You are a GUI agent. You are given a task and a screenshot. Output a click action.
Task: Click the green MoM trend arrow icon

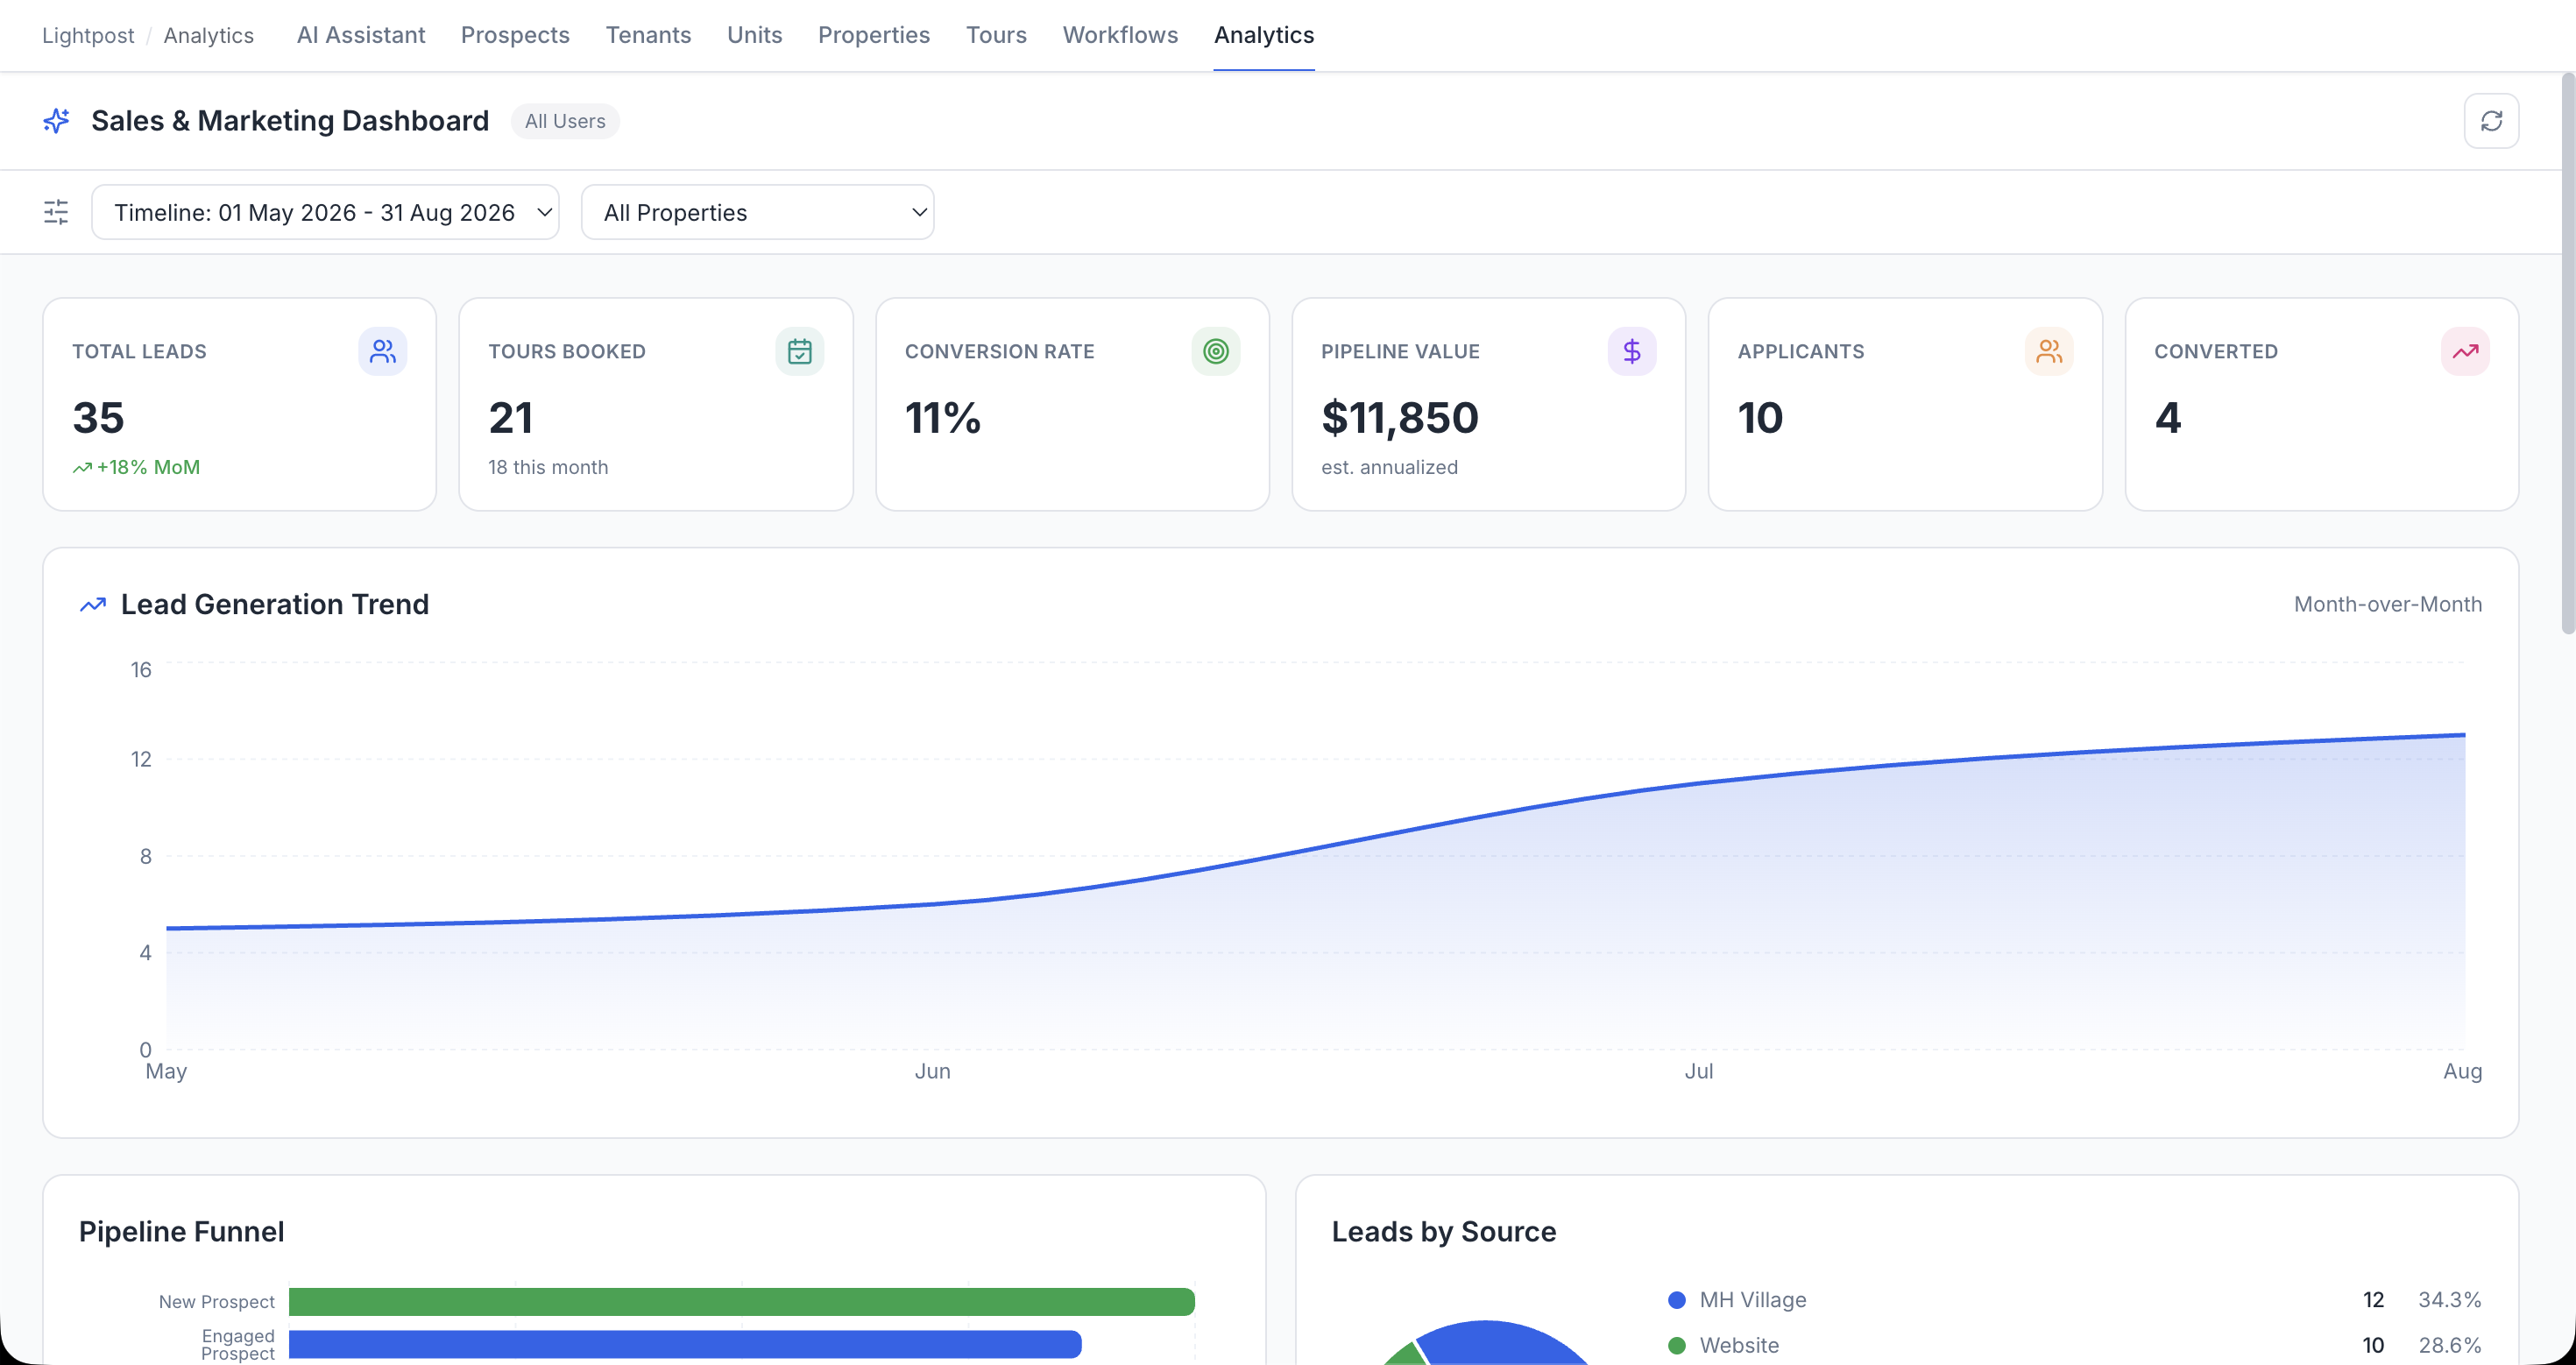coord(82,467)
